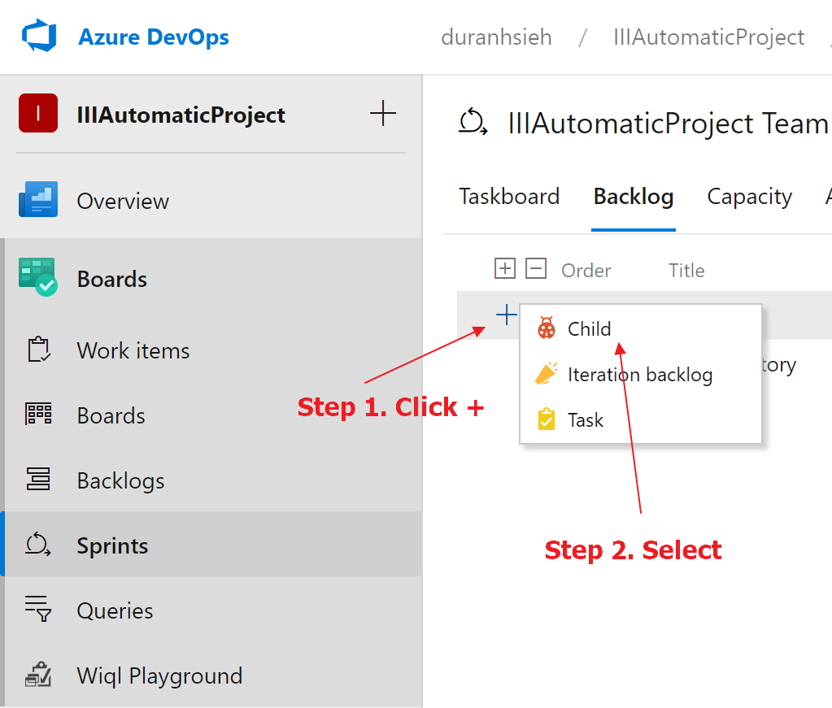Screen dimensions: 832x708
Task: Select the Boards icon in sidebar
Action: [x=37, y=415]
